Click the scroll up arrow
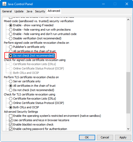 pos(128,20)
